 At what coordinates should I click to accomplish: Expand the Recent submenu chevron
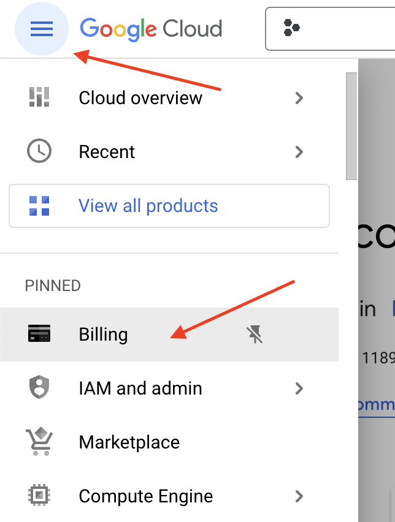[299, 152]
